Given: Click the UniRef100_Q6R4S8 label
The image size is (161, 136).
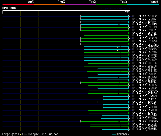Looking at the screenshot, I should [x=144, y=33].
